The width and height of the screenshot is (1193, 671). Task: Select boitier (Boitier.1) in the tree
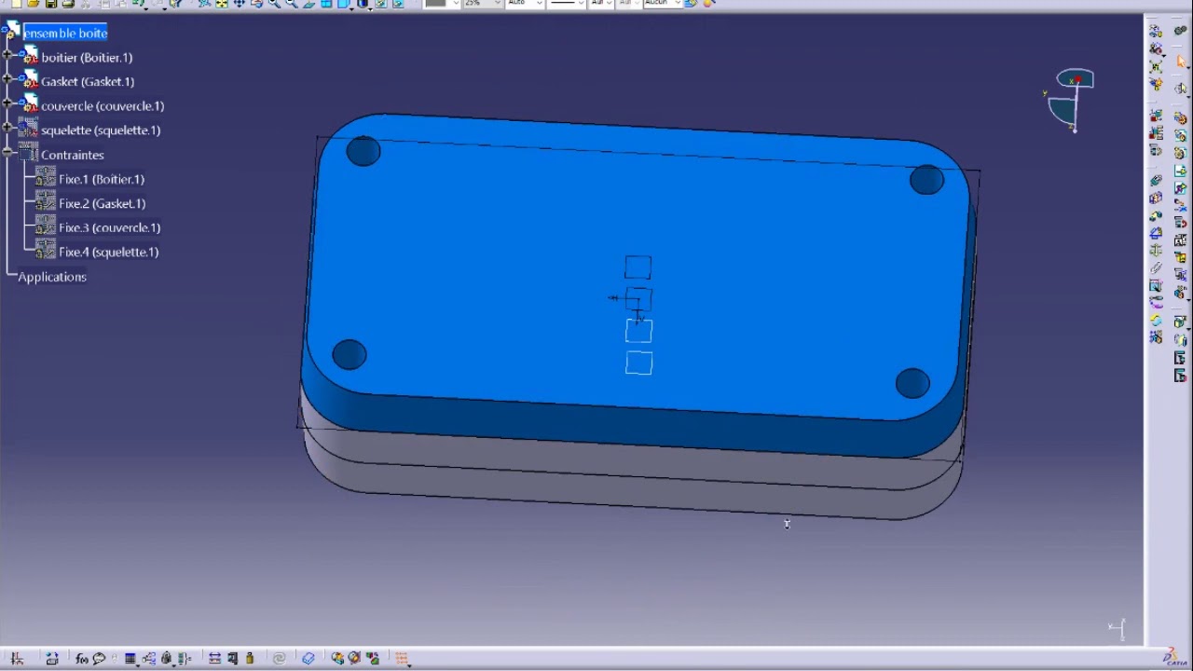point(87,58)
